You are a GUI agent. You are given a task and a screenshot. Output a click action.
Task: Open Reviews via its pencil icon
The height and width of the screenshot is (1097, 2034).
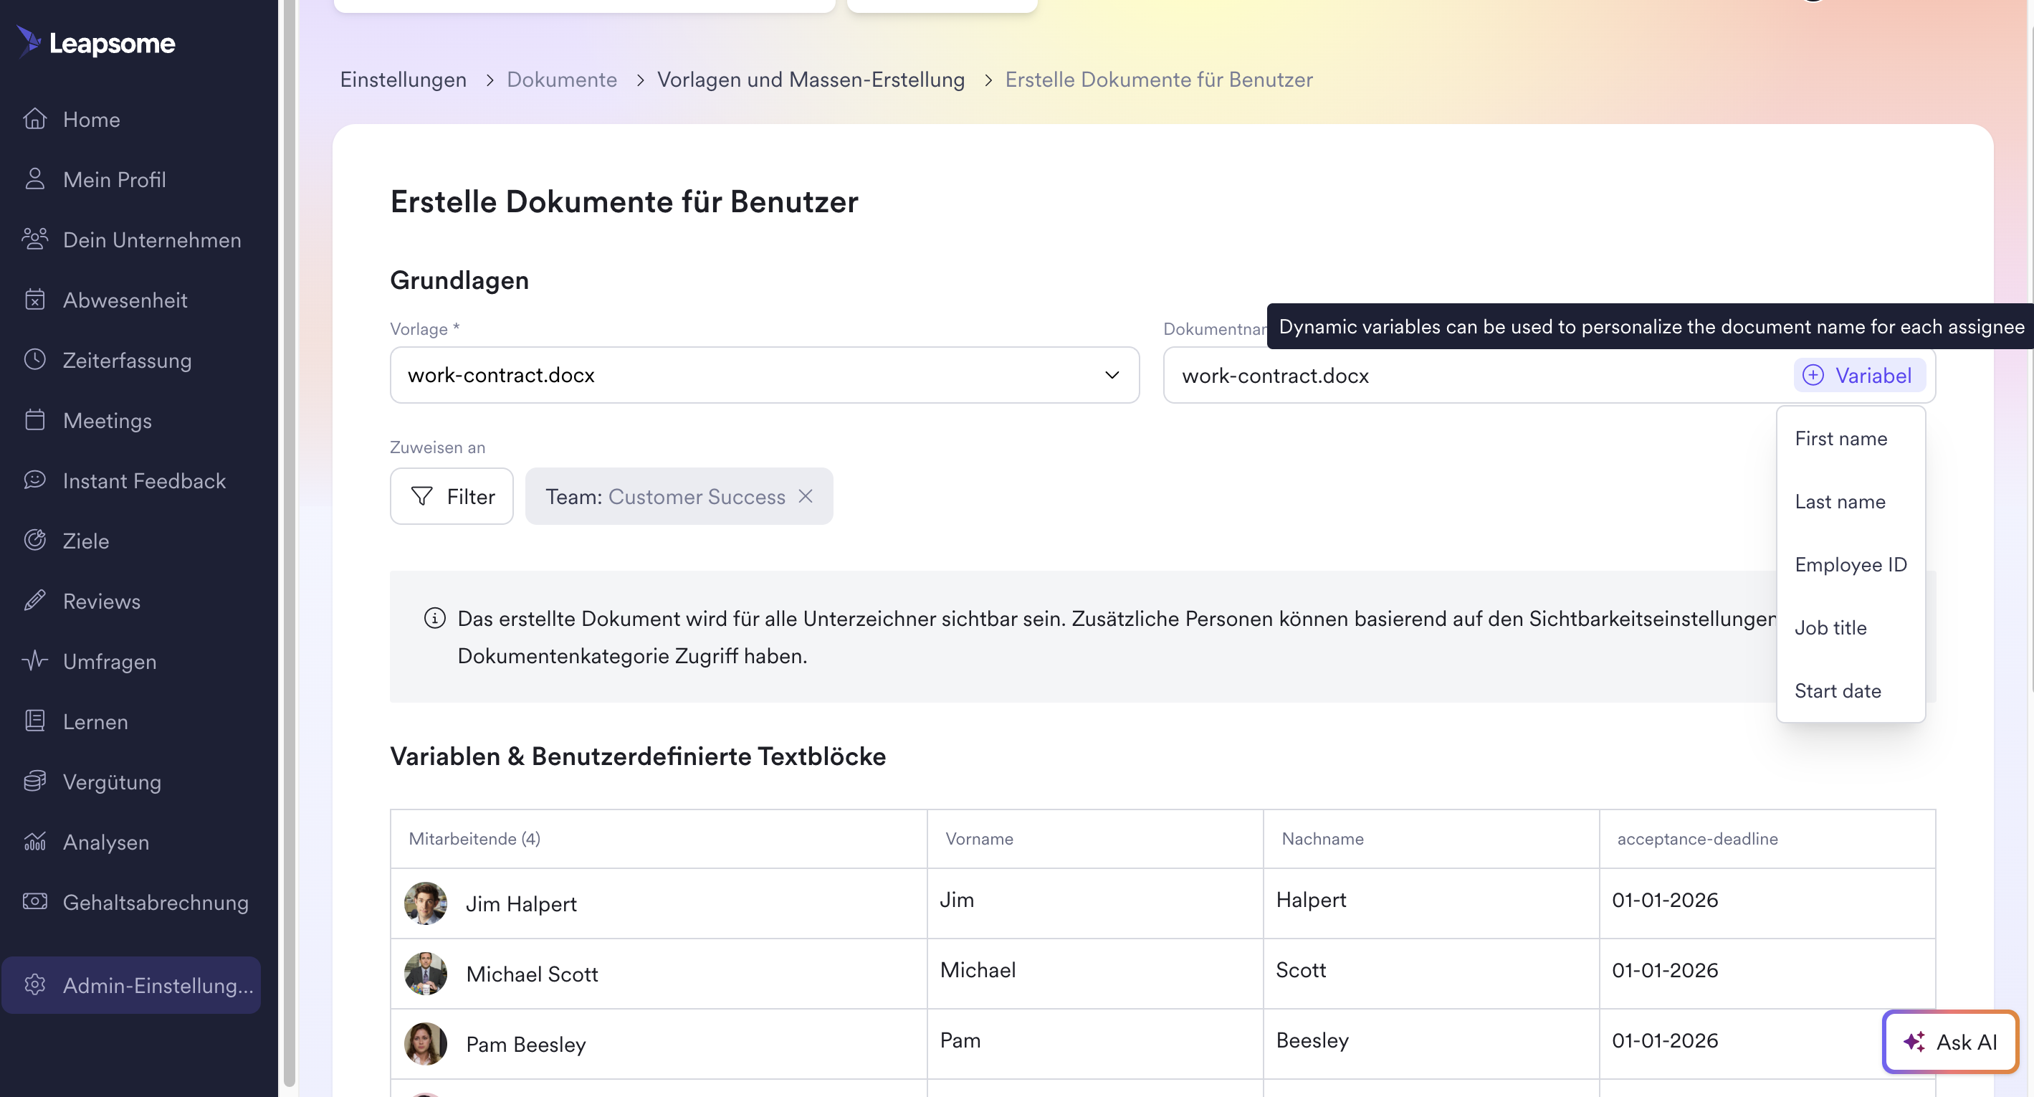pos(34,601)
